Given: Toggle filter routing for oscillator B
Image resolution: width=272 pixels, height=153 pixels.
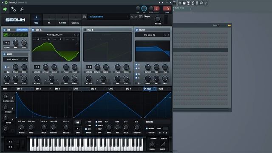Looking at the screenshot, I should 136,68.
